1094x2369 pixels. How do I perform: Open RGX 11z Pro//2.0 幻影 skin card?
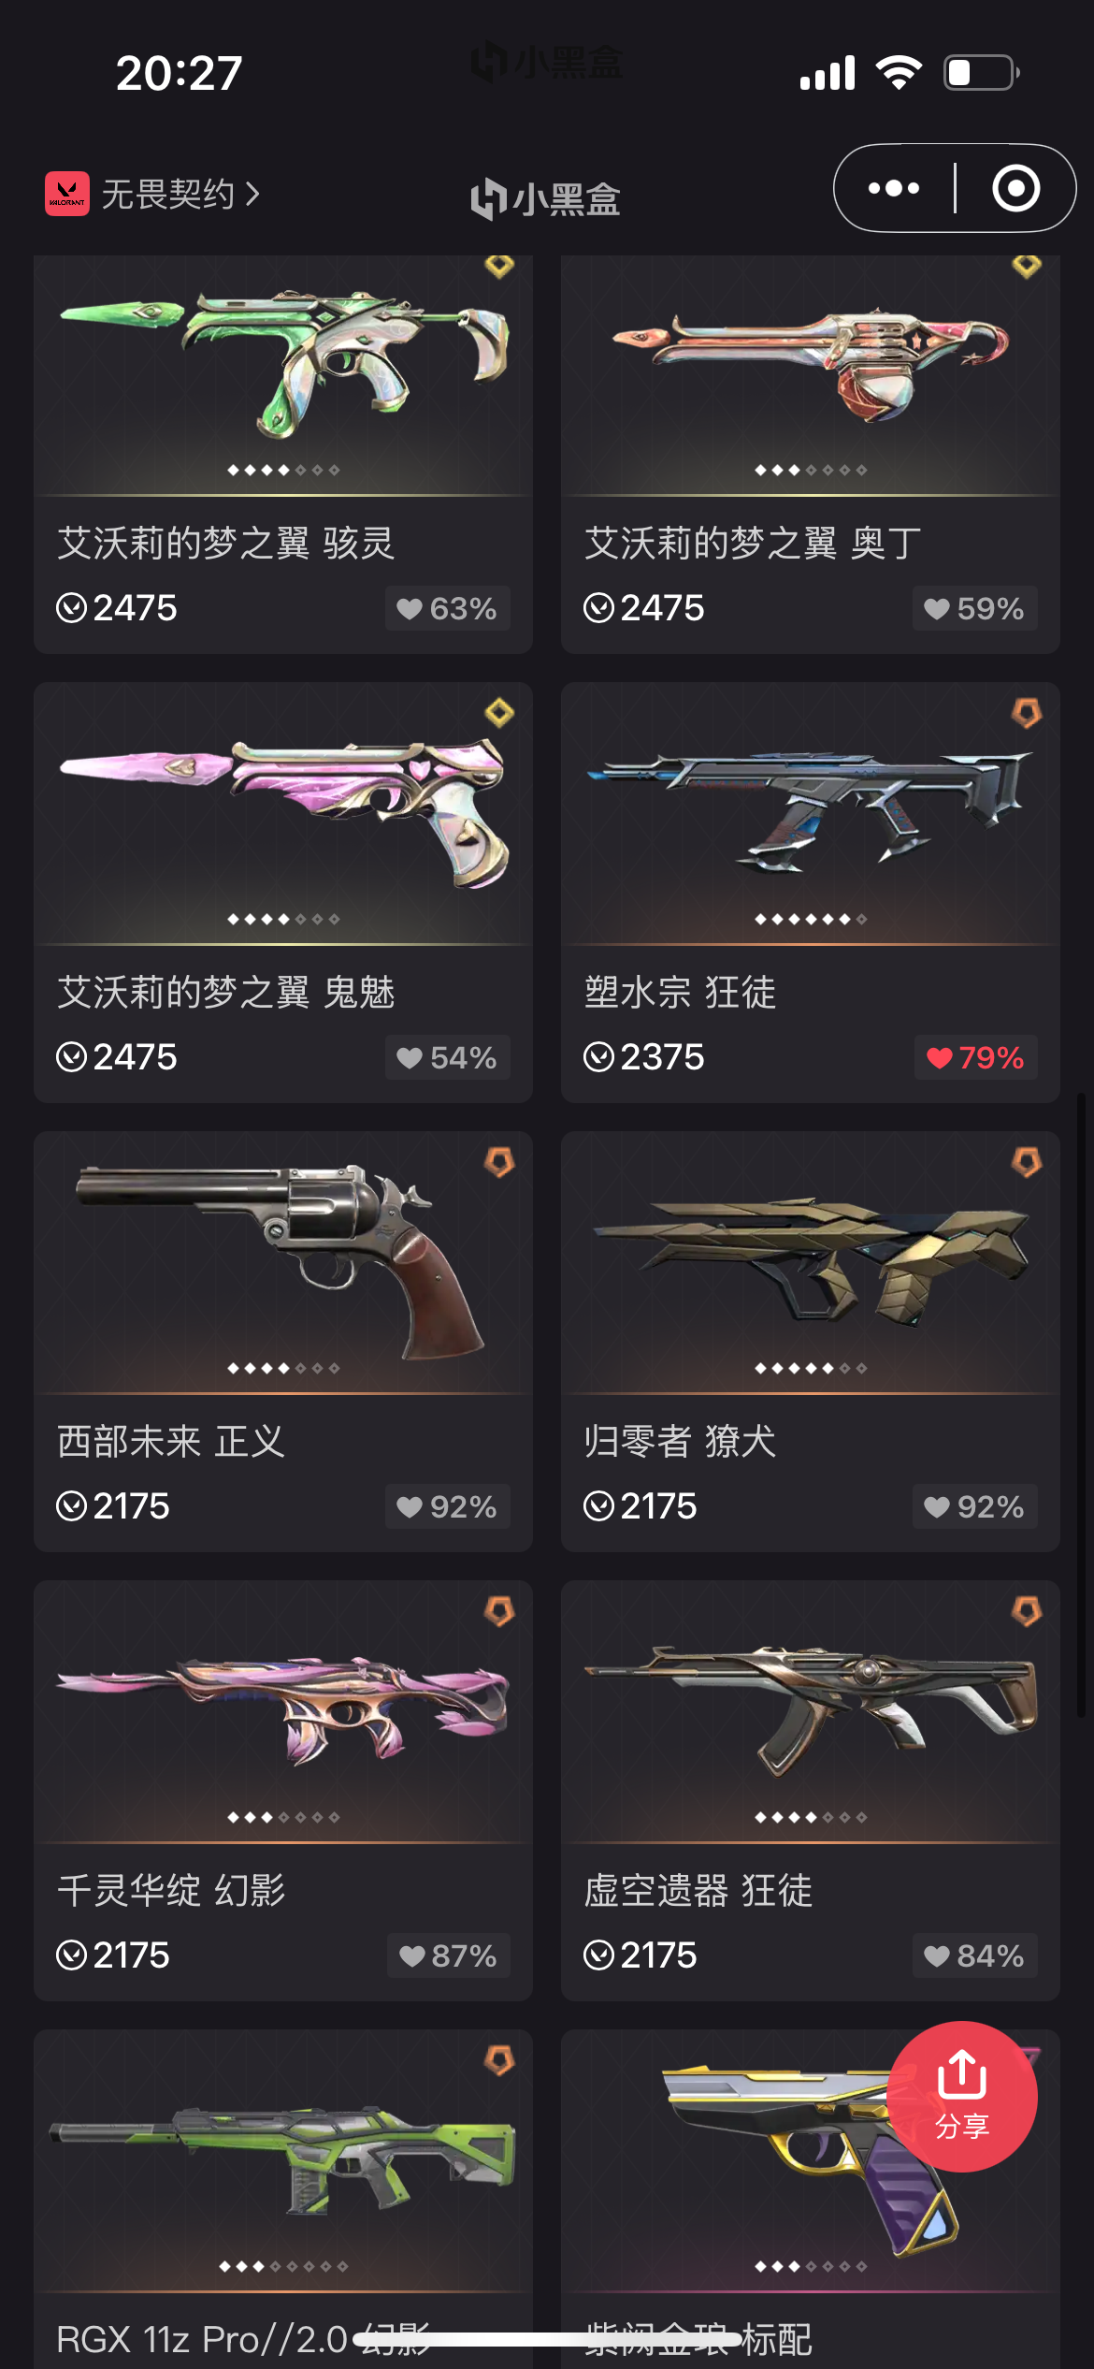pyautogui.click(x=283, y=2199)
